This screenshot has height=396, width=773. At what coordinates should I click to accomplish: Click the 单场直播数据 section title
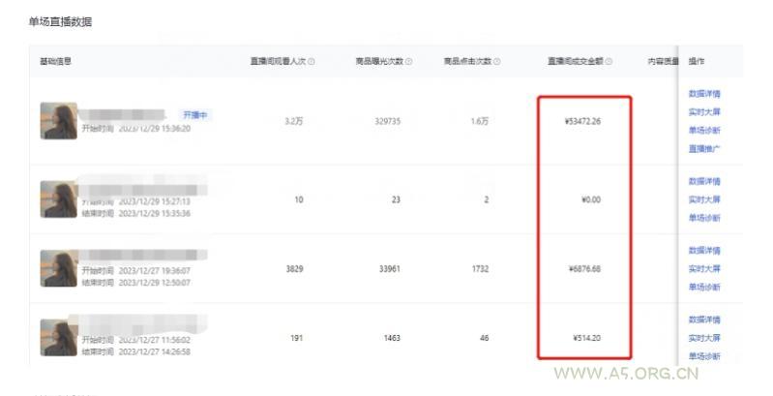click(60, 21)
